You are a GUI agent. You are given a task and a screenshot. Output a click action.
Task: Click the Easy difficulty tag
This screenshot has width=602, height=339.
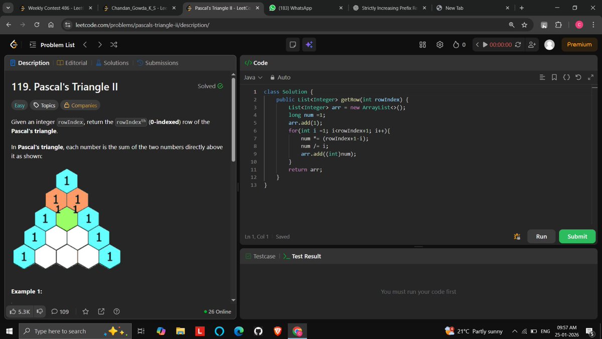(20, 105)
